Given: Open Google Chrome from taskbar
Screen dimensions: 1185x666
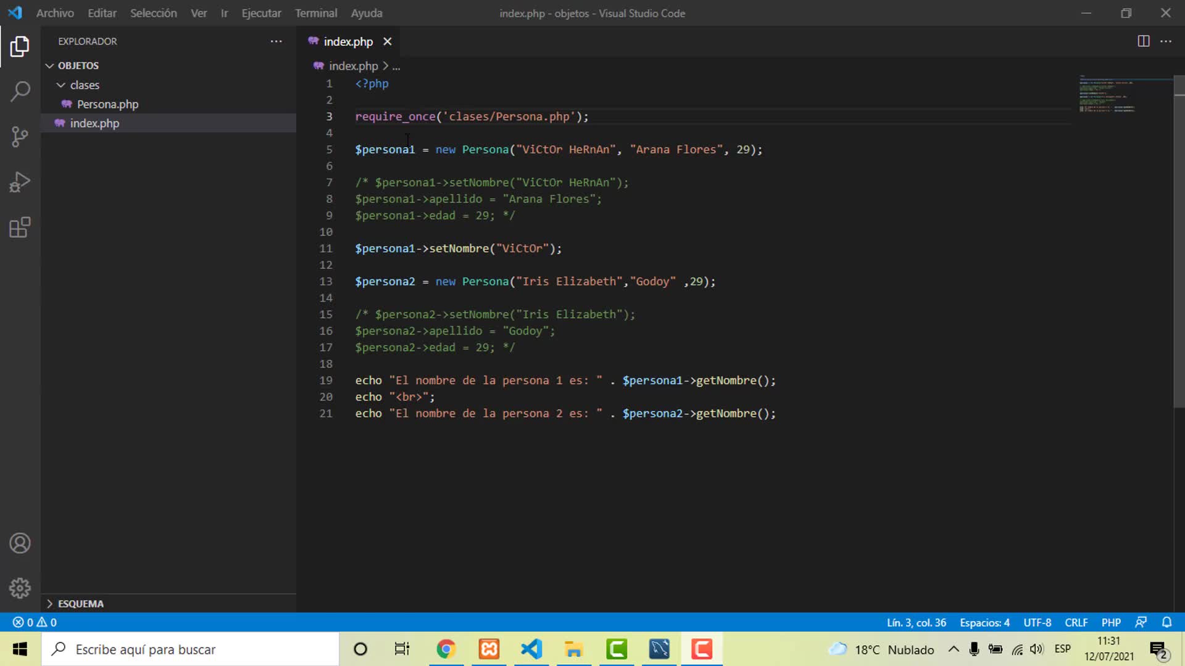Looking at the screenshot, I should [x=446, y=649].
